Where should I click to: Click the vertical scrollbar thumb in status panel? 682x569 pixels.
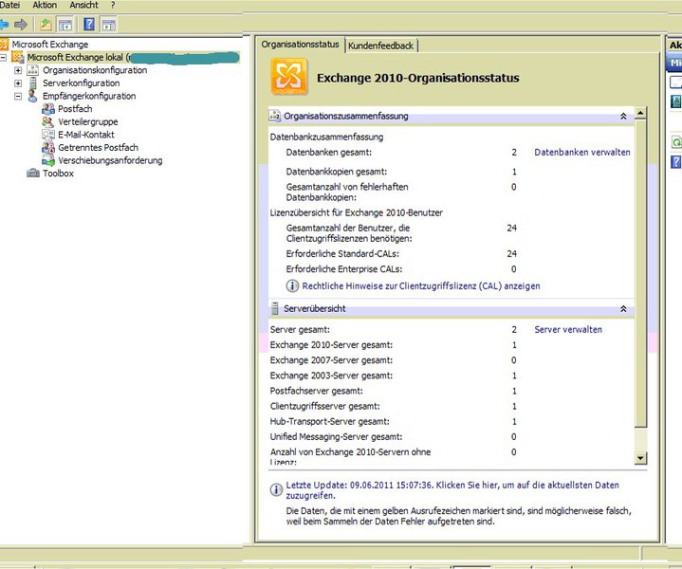[640, 273]
